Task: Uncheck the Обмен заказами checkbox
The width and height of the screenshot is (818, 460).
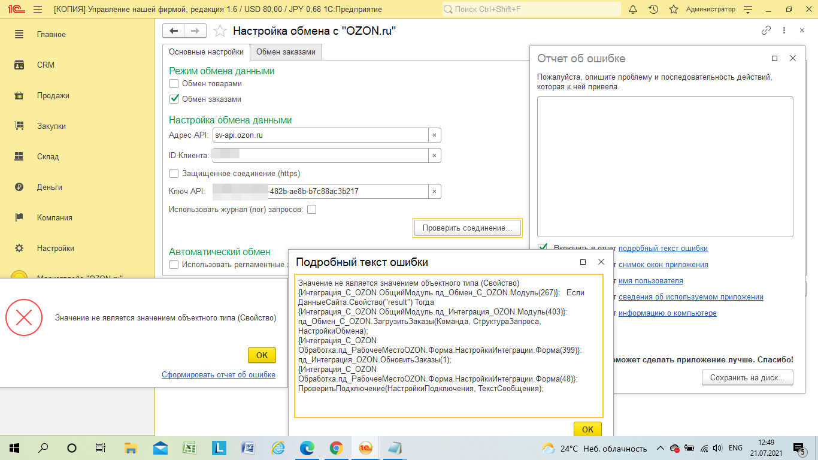Action: click(x=174, y=99)
